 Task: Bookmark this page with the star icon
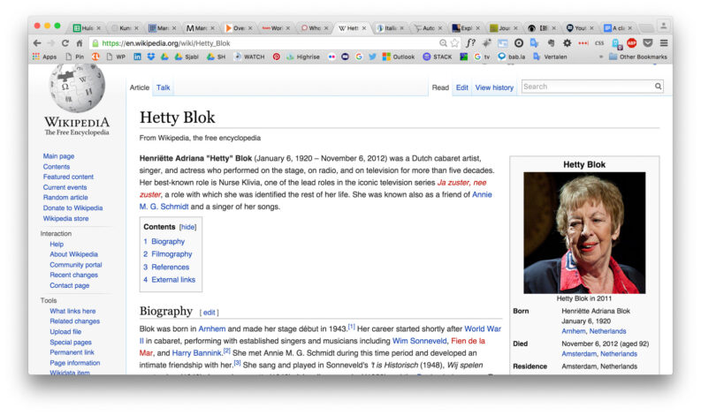click(x=454, y=42)
